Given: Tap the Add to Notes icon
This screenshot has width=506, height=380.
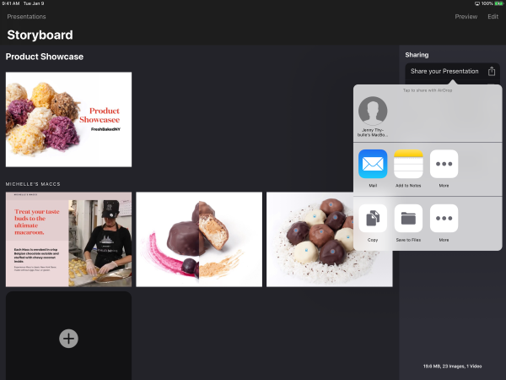Looking at the screenshot, I should (408, 164).
